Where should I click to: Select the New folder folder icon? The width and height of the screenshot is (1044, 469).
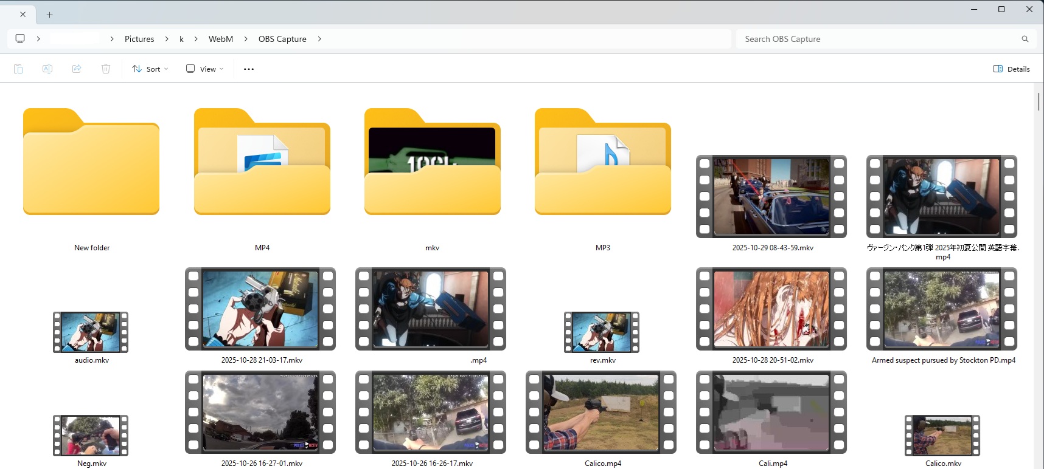coord(91,162)
